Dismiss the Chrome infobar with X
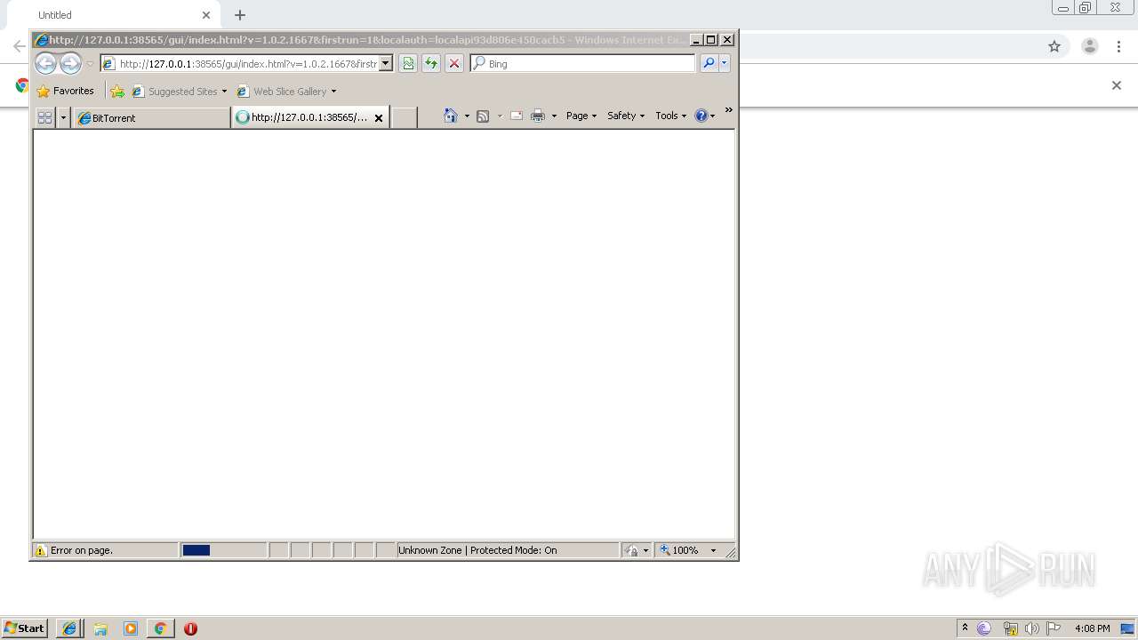This screenshot has width=1138, height=640. pos(1117,85)
